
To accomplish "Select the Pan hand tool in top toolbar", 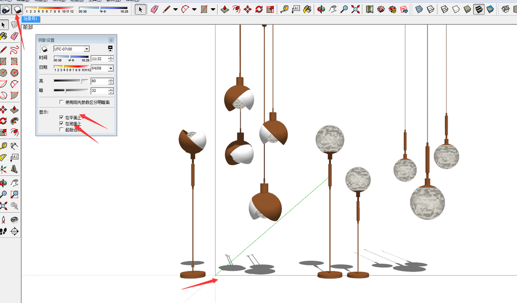I will click(332, 10).
